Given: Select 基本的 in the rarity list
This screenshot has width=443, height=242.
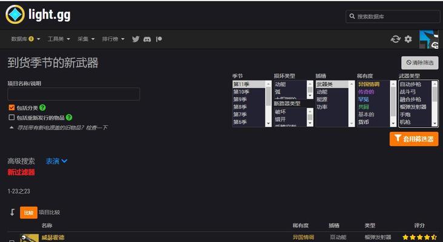Looking at the screenshot, I should point(373,115).
